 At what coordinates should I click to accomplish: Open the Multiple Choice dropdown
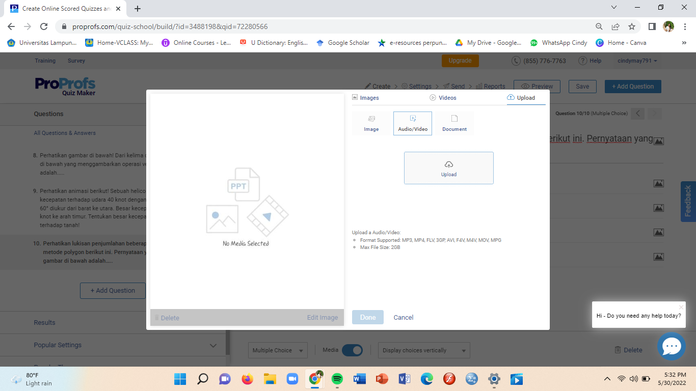pos(278,350)
